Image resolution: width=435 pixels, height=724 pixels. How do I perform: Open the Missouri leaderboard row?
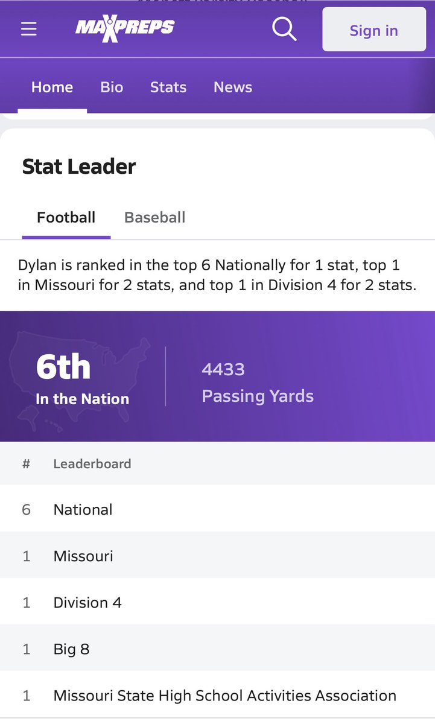point(217,556)
